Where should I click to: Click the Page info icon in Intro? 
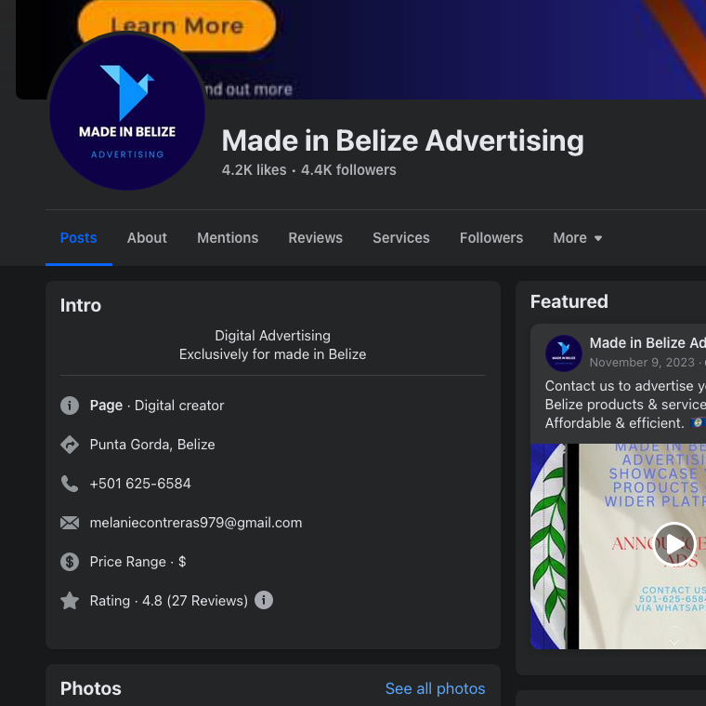(x=70, y=406)
